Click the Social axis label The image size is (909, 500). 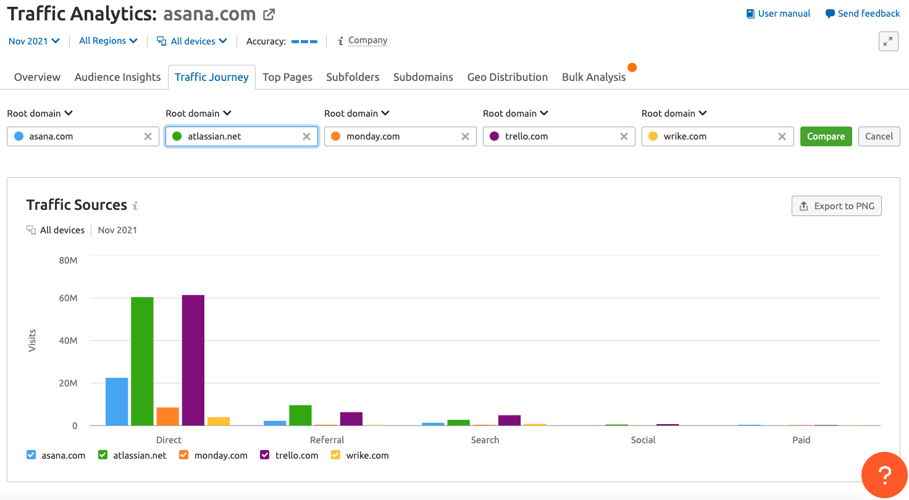tap(643, 440)
